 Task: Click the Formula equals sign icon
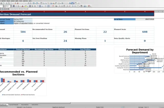pos(8,9)
